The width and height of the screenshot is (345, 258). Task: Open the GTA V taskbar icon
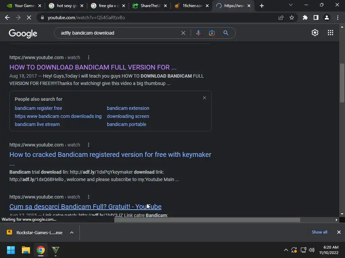click(x=56, y=250)
